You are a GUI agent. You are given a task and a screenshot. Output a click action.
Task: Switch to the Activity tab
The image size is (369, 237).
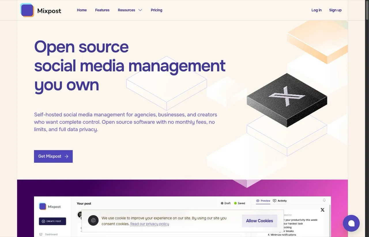point(280,201)
